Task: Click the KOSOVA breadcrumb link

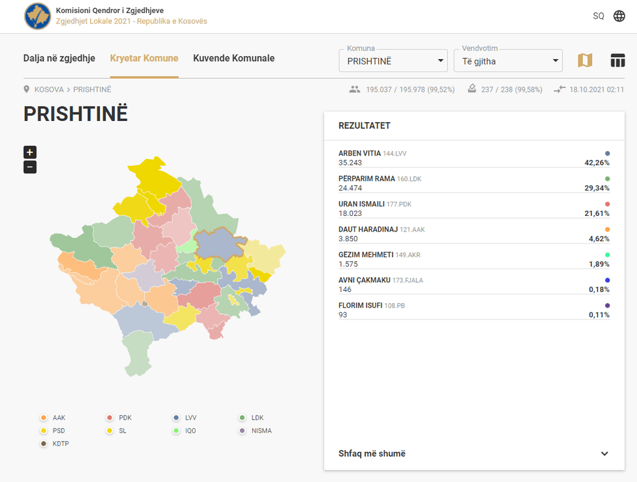Action: point(49,90)
